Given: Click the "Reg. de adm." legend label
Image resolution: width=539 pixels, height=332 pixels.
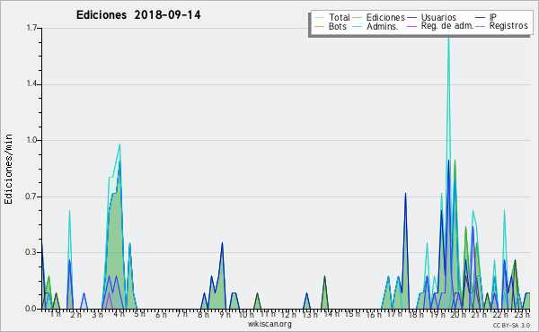Looking at the screenshot, I should 447,26.
